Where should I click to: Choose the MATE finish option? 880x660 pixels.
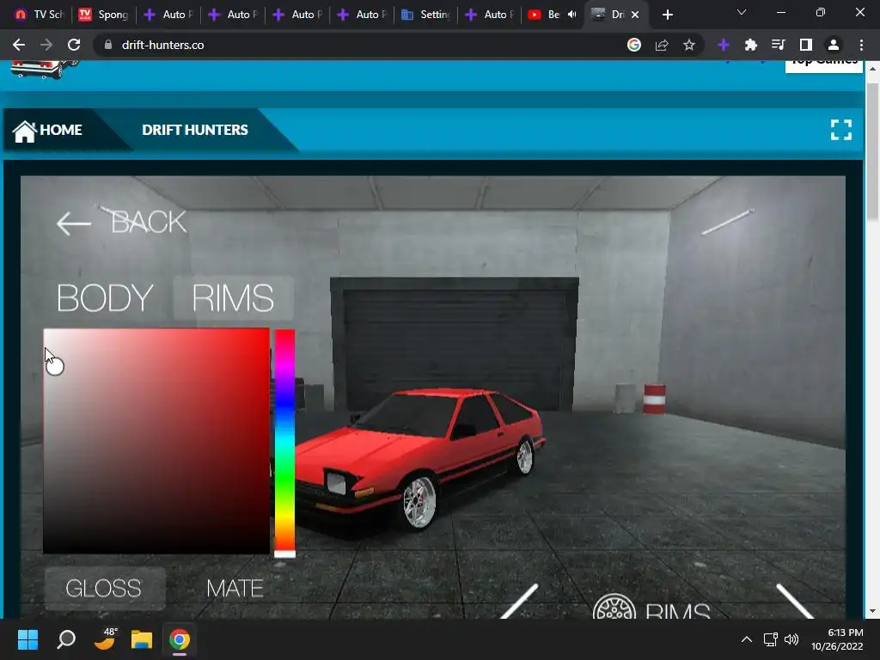point(235,589)
